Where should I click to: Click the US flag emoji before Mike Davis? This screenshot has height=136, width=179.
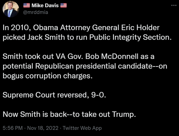pyautogui.click(x=27, y=5)
